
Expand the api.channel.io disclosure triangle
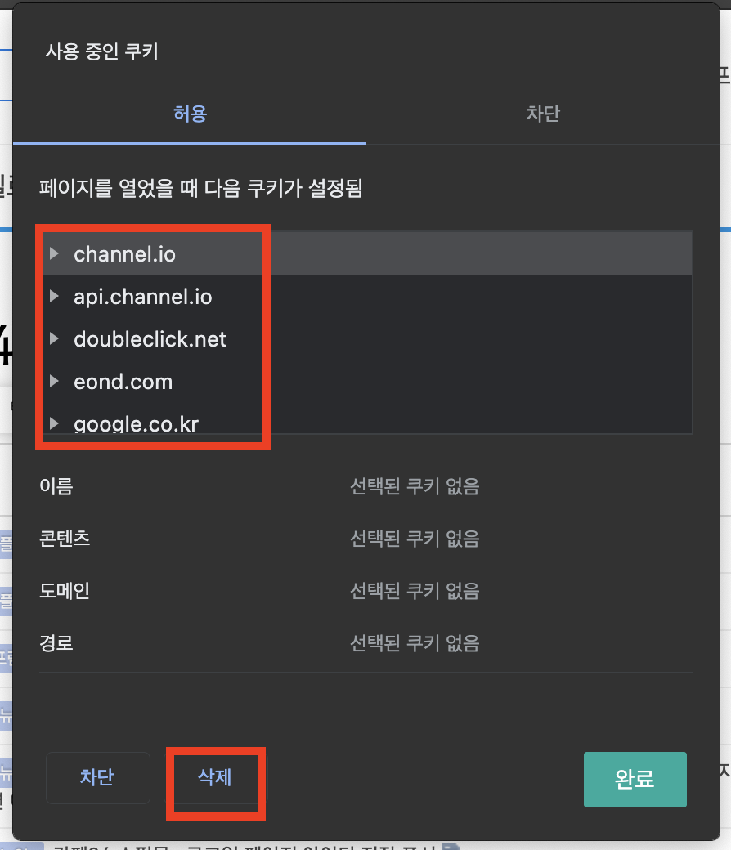(x=54, y=296)
